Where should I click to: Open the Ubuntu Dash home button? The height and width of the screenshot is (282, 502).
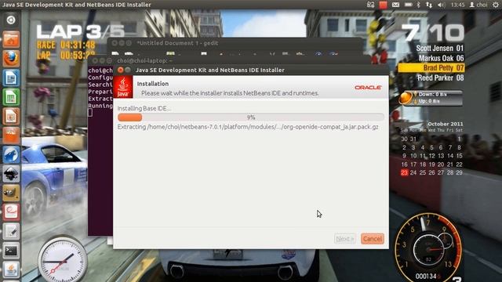pyautogui.click(x=11, y=20)
